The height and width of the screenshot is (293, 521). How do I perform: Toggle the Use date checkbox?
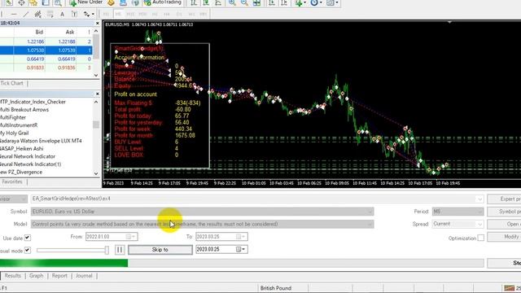pos(28,238)
